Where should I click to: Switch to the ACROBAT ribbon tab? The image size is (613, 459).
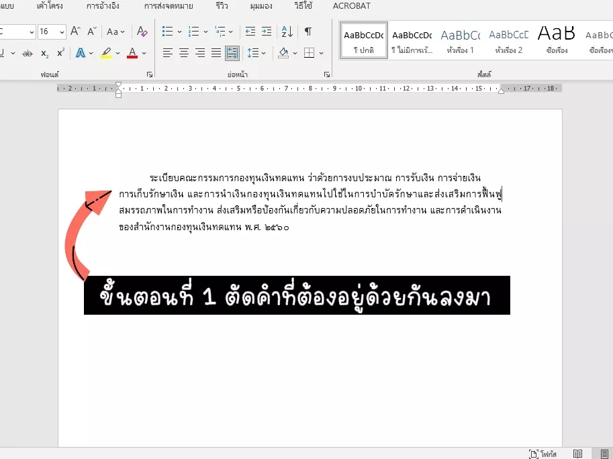[x=351, y=6]
